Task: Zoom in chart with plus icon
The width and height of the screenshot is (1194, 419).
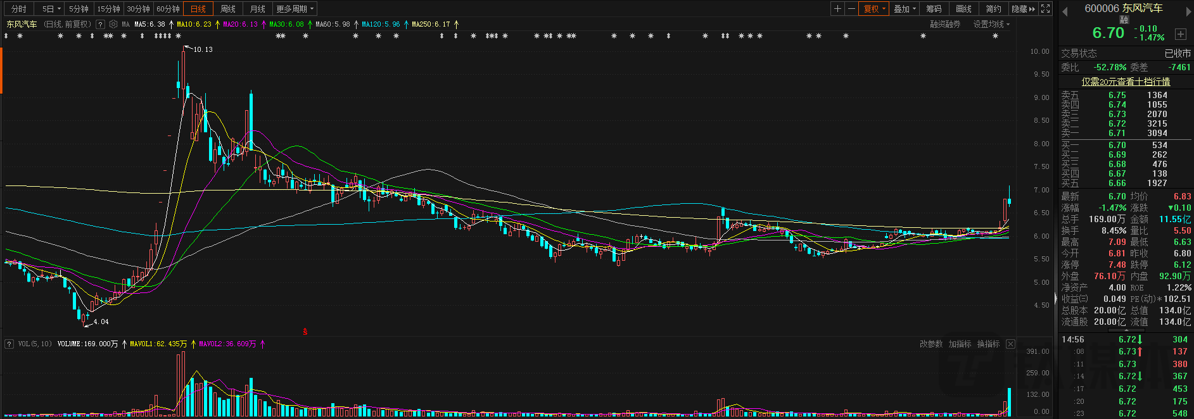Action: coord(837,9)
